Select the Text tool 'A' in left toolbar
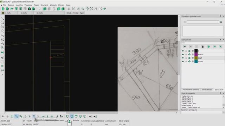Image resolution: width=225 pixels, height=126 pixels. (2, 57)
